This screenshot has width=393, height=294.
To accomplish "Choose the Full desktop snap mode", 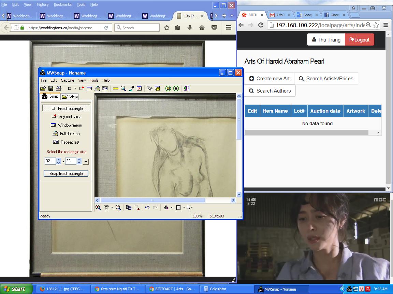I will (66, 134).
